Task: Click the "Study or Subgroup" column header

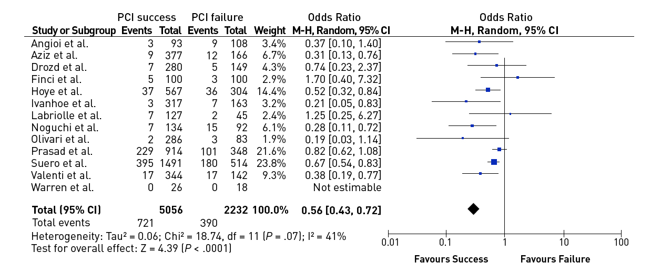Action: tap(73, 30)
